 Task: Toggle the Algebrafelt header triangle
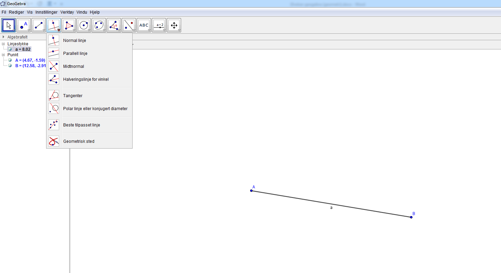pos(3,37)
